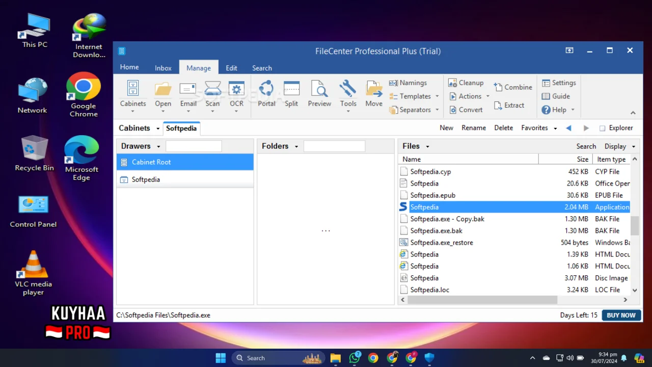Select the Split tool
Image resolution: width=652 pixels, height=367 pixels.
[x=291, y=93]
